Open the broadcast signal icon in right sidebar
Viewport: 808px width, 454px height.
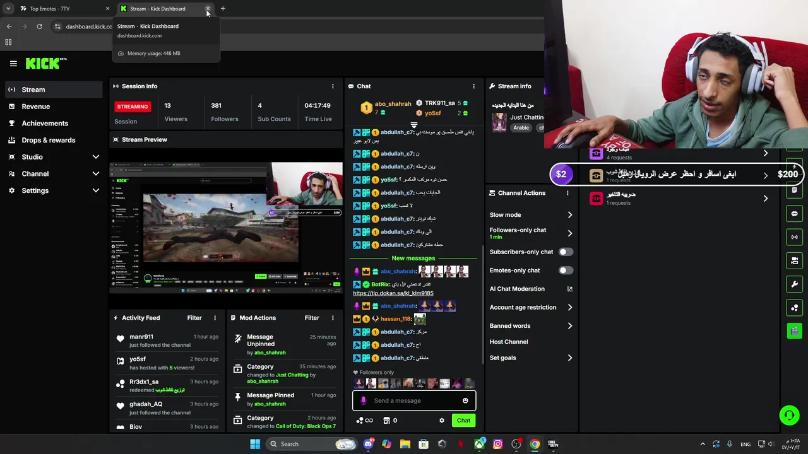tap(794, 237)
